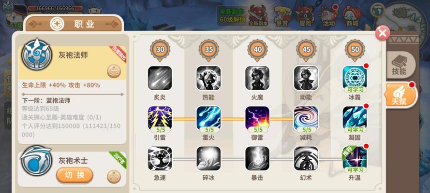Select the 灰袍法师 class card
This screenshot has height=193, width=430.
[72, 63]
